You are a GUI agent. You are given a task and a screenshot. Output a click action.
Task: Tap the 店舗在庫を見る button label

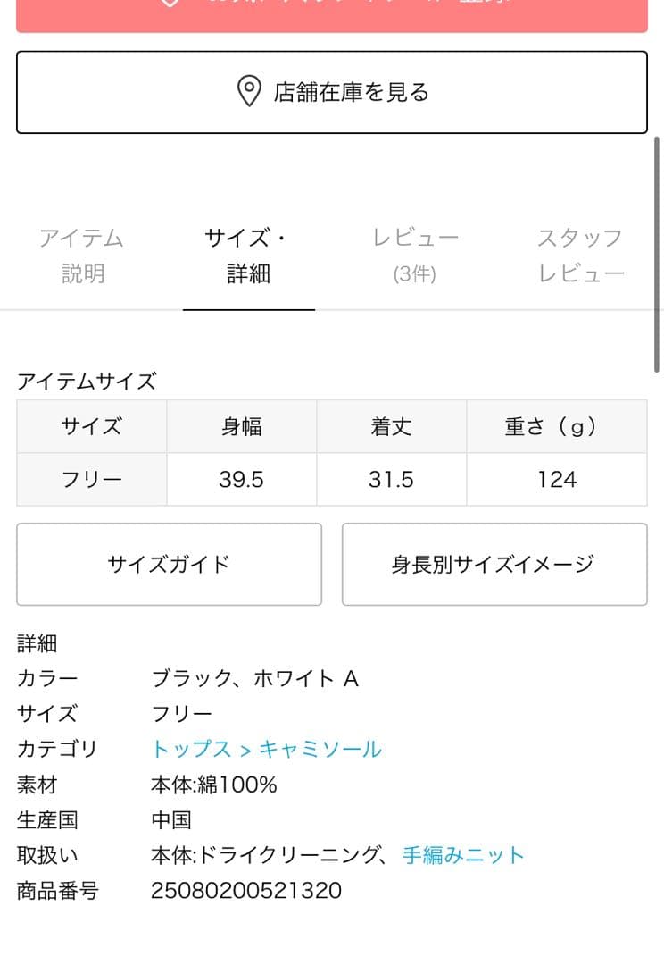click(x=352, y=92)
